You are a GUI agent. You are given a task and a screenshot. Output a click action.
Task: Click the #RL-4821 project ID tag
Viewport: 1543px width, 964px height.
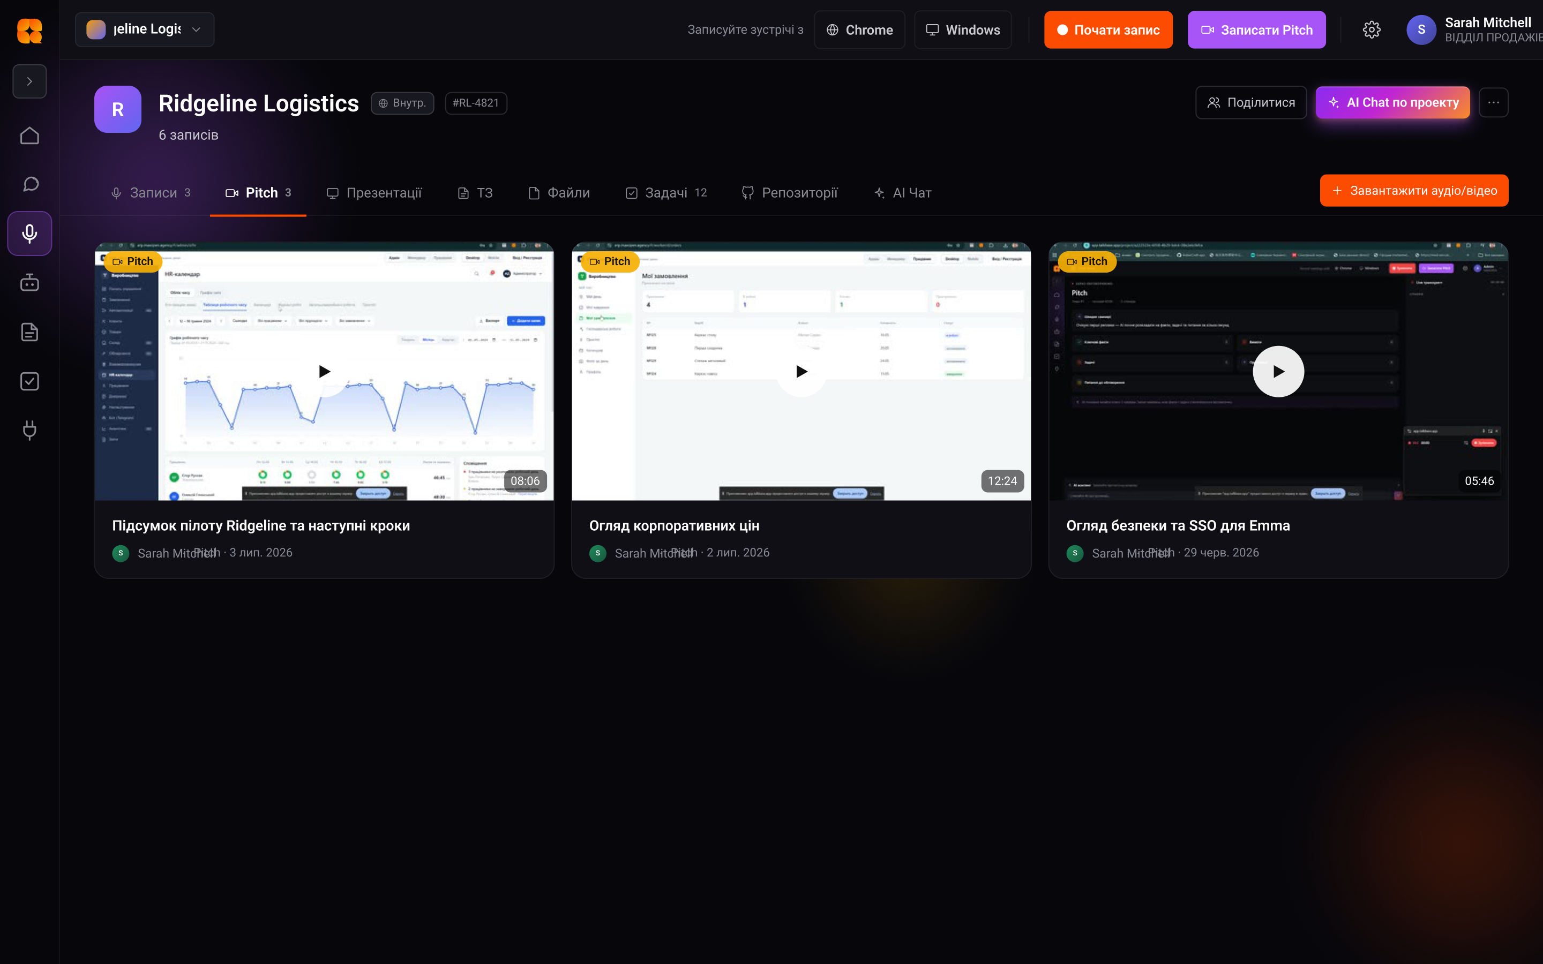(476, 103)
